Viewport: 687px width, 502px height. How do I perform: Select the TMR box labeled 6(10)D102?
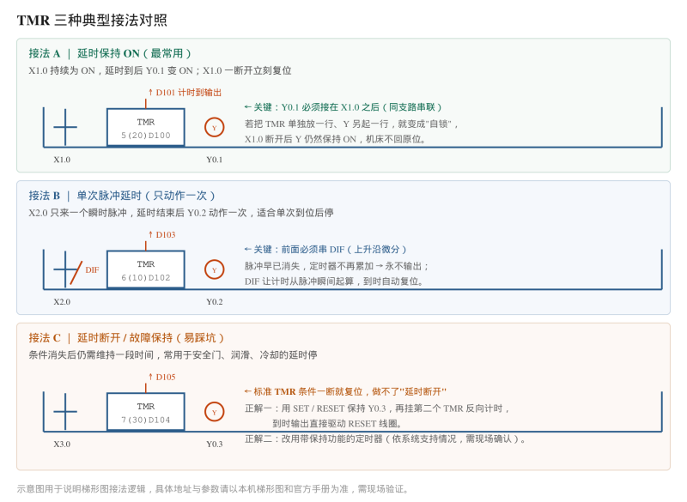coord(146,269)
